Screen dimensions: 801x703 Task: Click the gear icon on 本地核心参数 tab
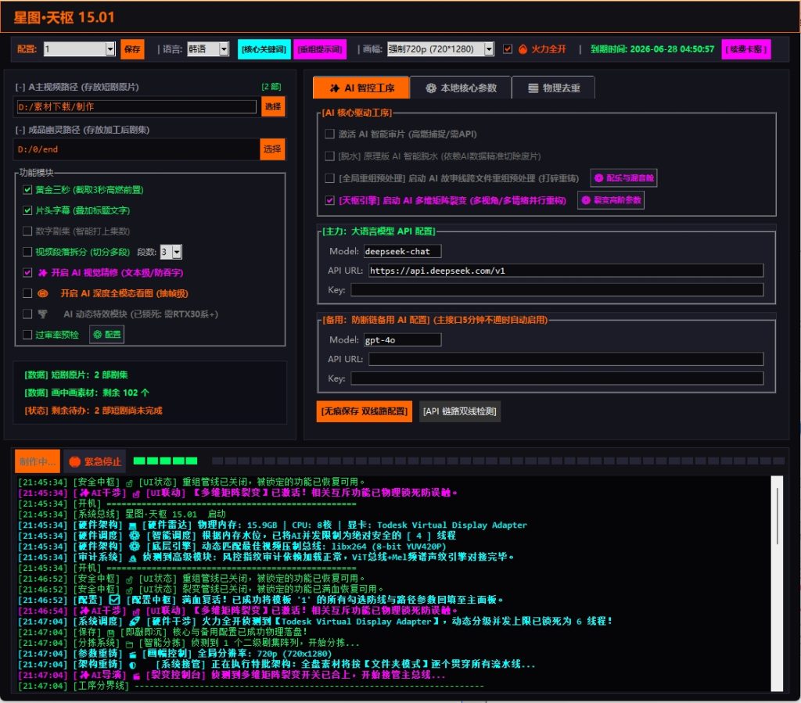[431, 88]
